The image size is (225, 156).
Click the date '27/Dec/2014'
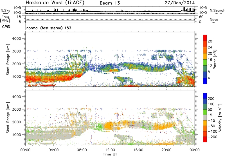[180, 3]
